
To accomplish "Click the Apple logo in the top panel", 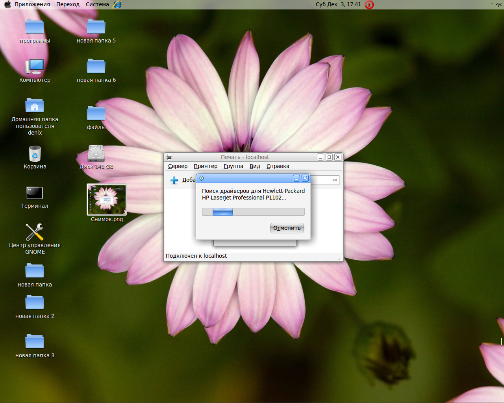I will [7, 4].
